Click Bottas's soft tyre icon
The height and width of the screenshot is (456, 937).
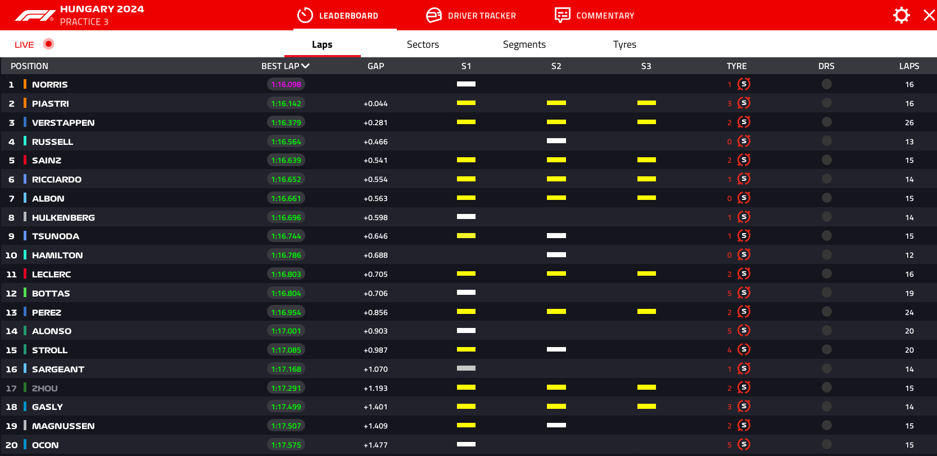tap(744, 293)
